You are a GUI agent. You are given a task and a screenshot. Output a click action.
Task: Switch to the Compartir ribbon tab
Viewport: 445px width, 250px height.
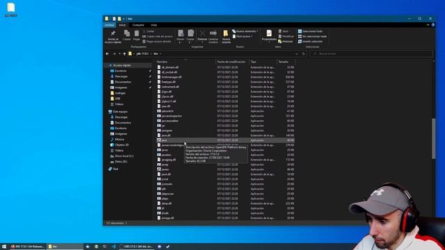[x=138, y=25]
